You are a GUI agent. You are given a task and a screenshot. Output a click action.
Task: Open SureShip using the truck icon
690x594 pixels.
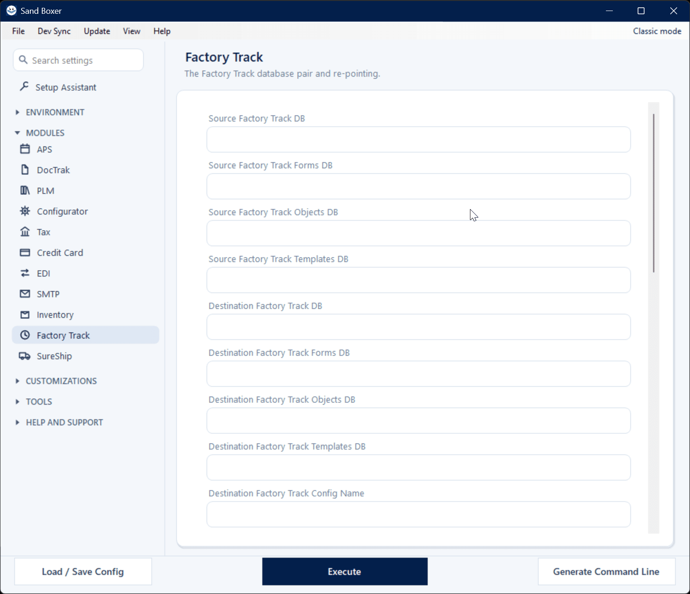pos(24,356)
